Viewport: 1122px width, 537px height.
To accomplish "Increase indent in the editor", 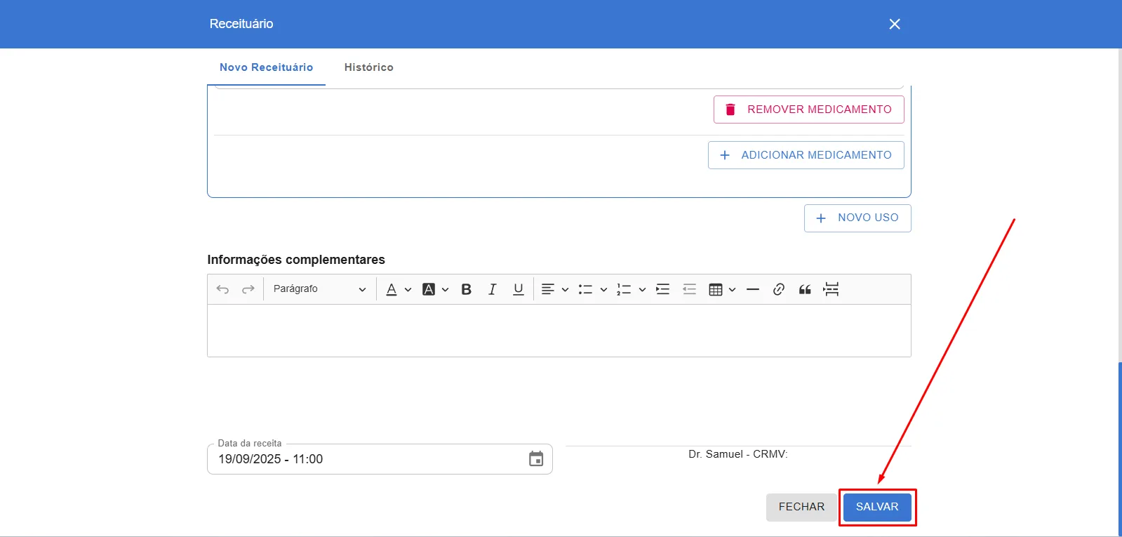I will tap(662, 289).
